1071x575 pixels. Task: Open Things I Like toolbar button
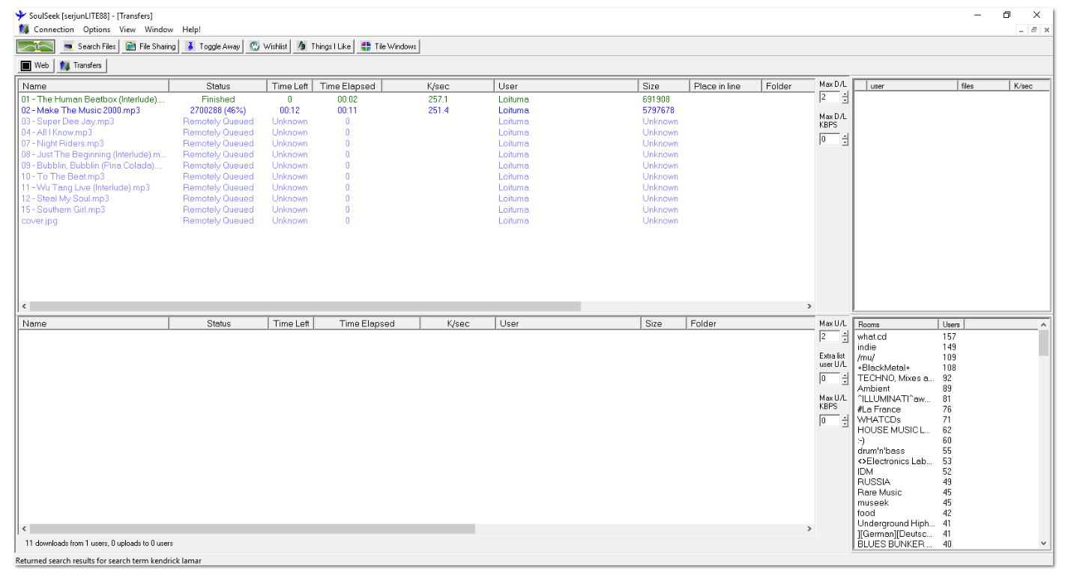(323, 46)
